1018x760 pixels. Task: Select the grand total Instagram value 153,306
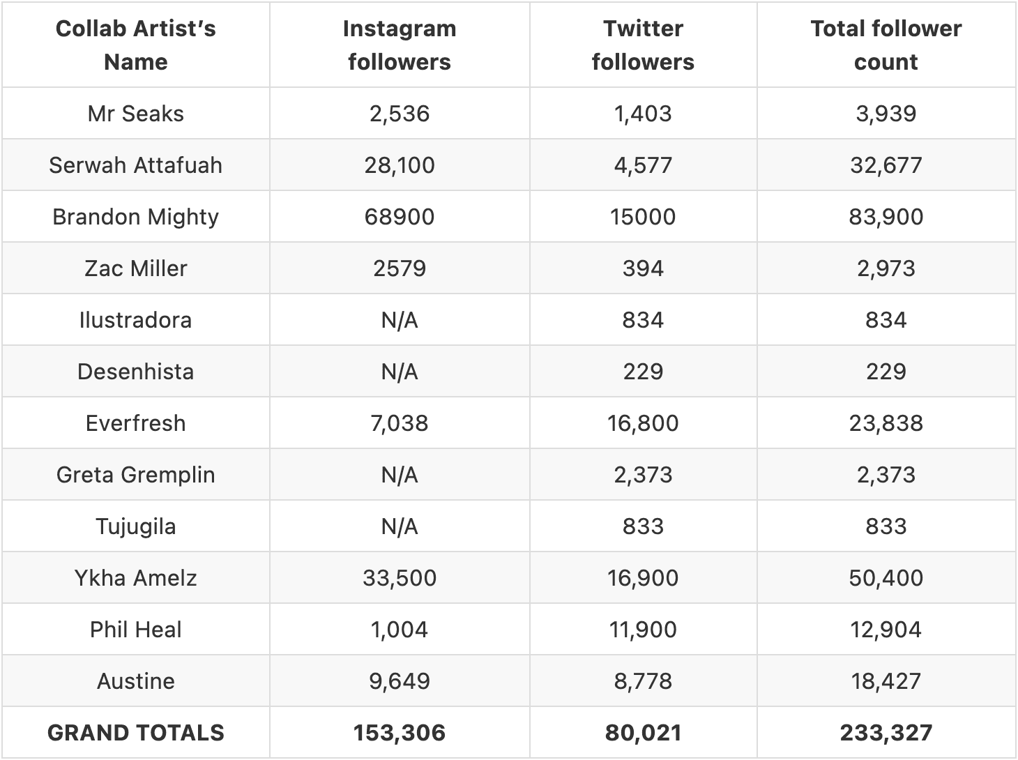click(400, 733)
